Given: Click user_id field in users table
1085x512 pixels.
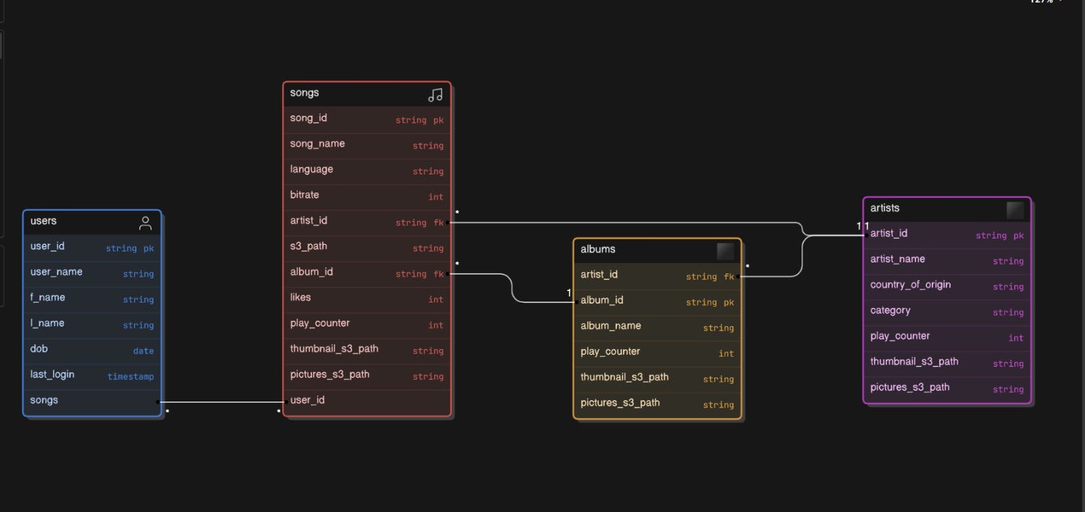Looking at the screenshot, I should (x=92, y=248).
